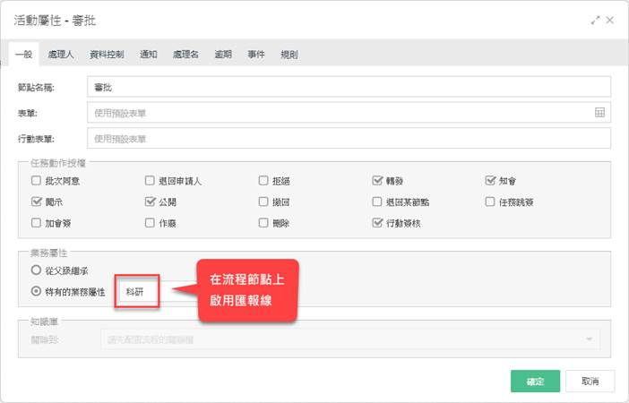The height and width of the screenshot is (403, 629).
Task: Close the 活動屬性 dialog with X
Action: click(610, 20)
